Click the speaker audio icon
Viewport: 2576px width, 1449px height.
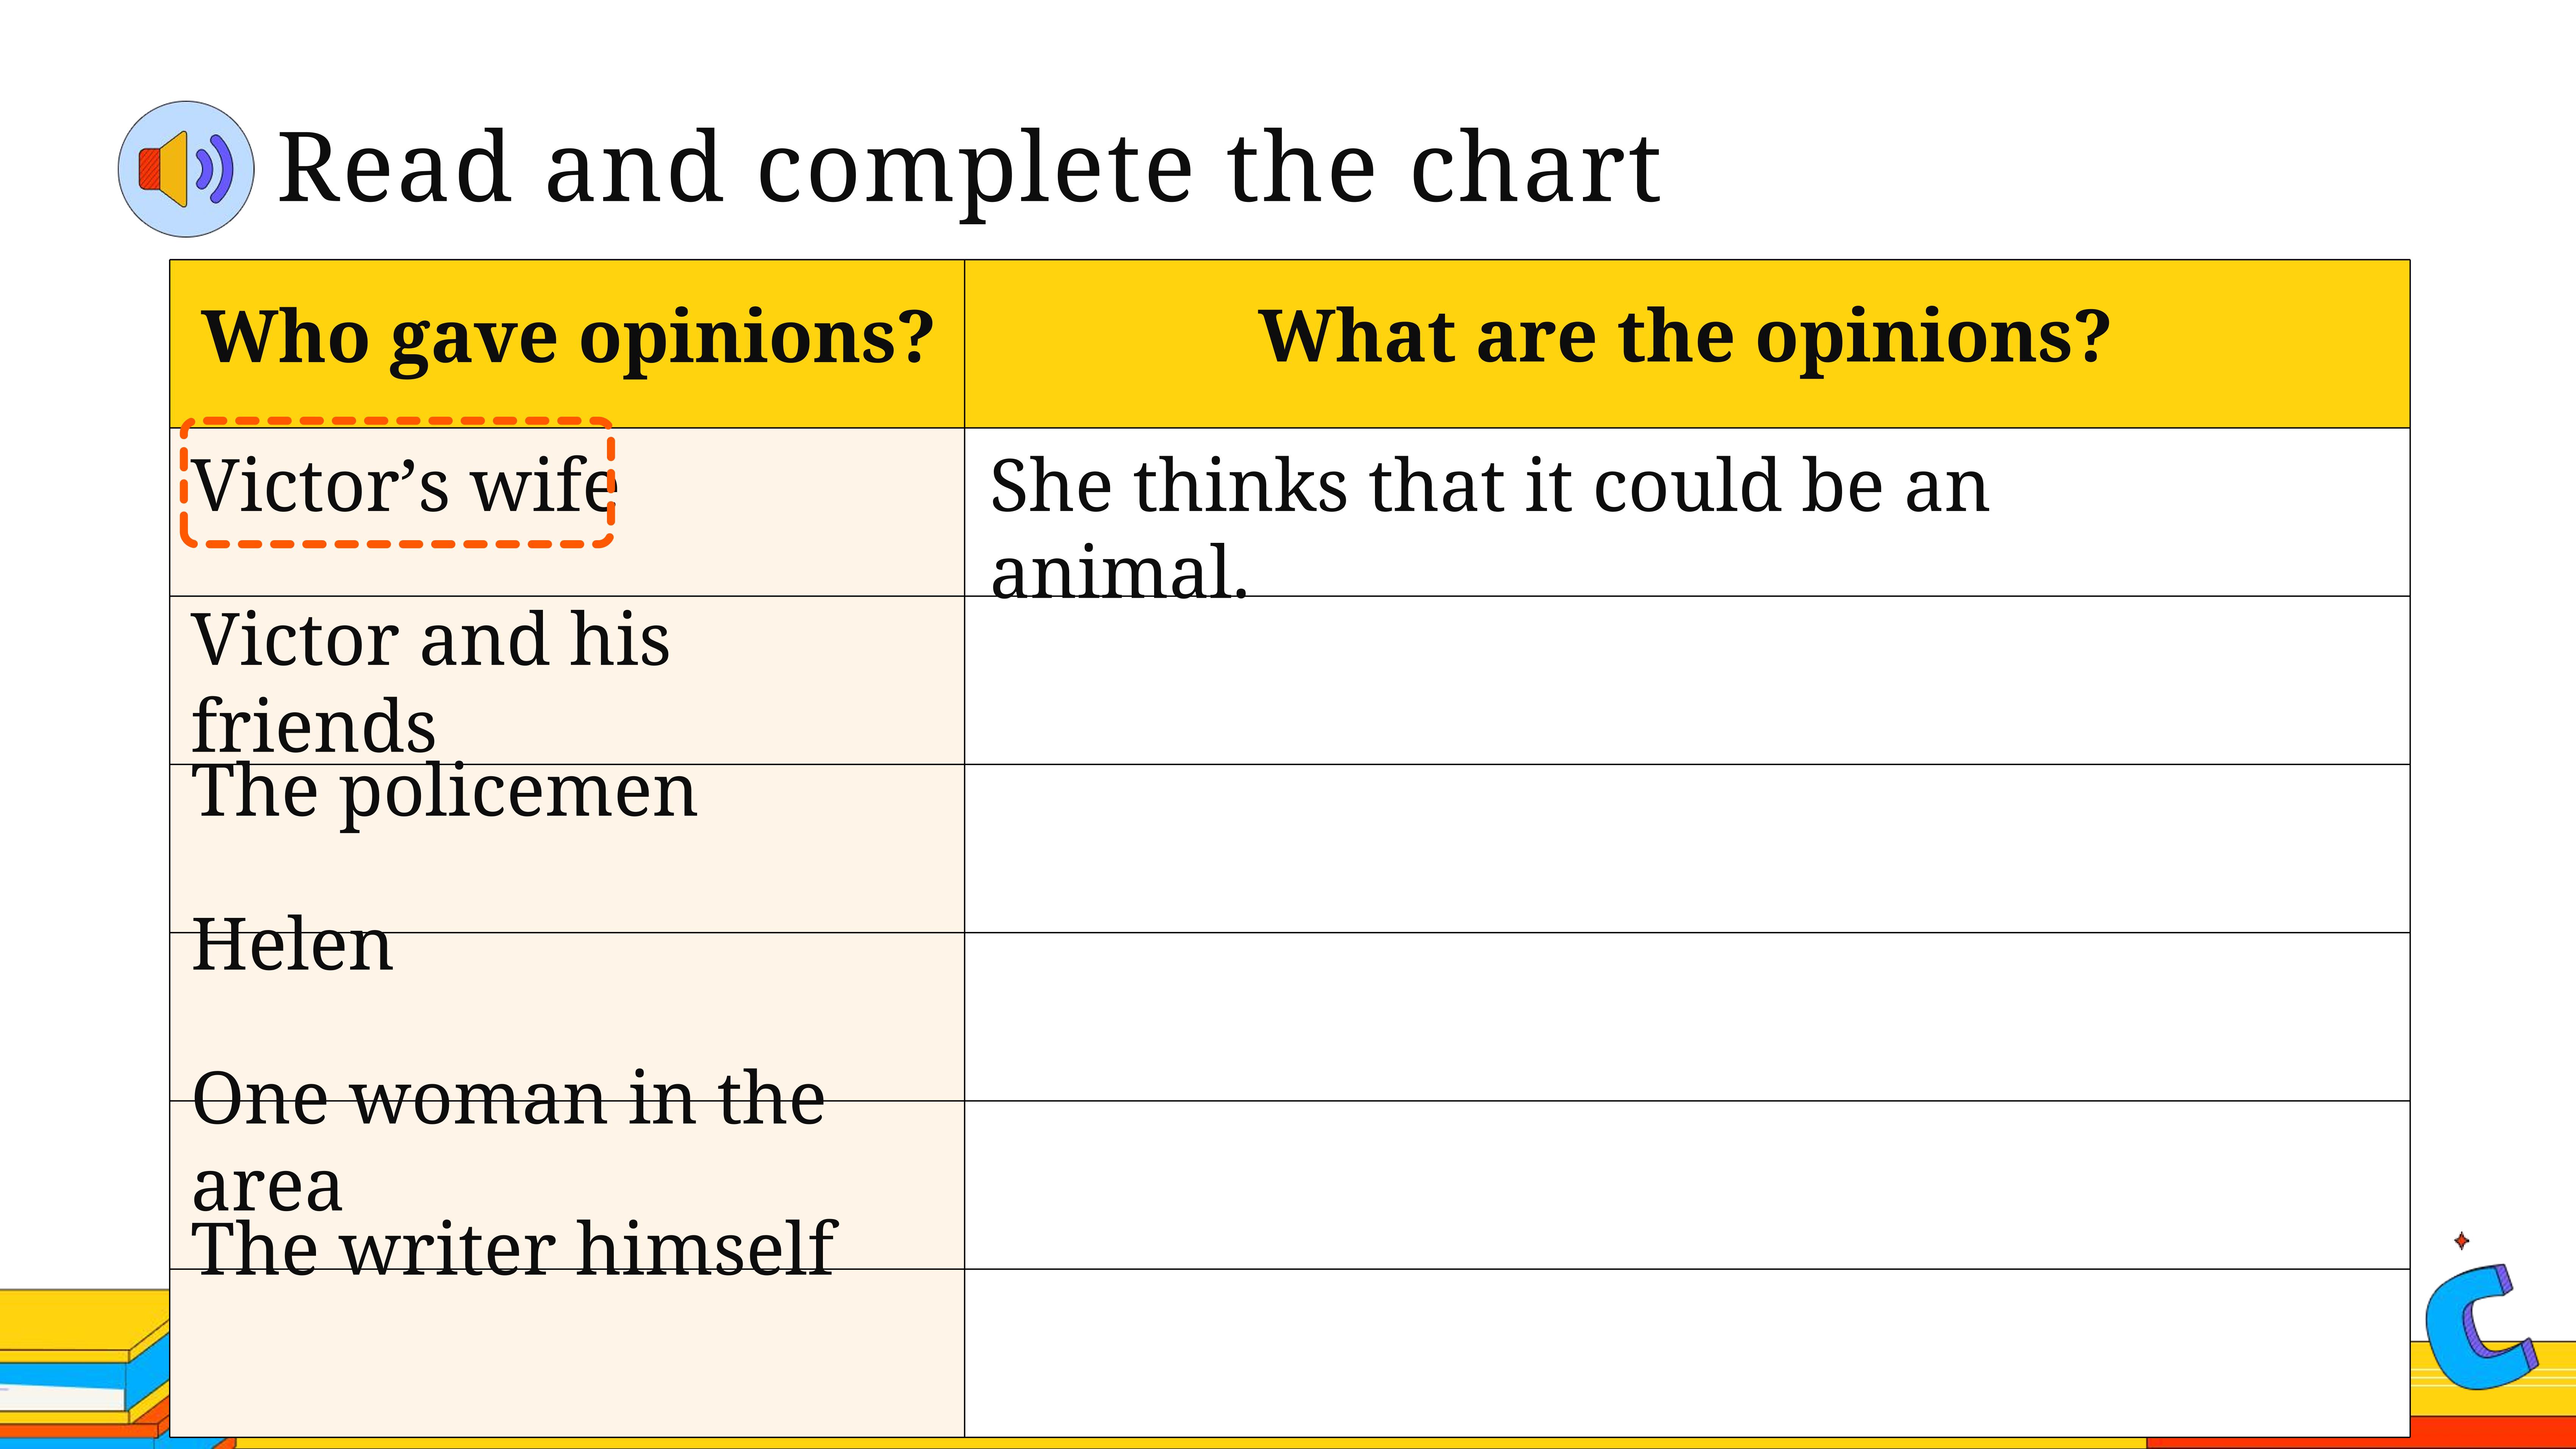click(186, 169)
